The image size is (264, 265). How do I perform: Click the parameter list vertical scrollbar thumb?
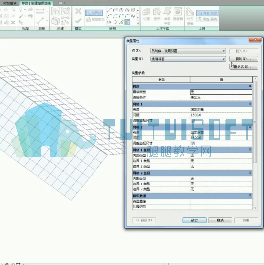(x=255, y=122)
